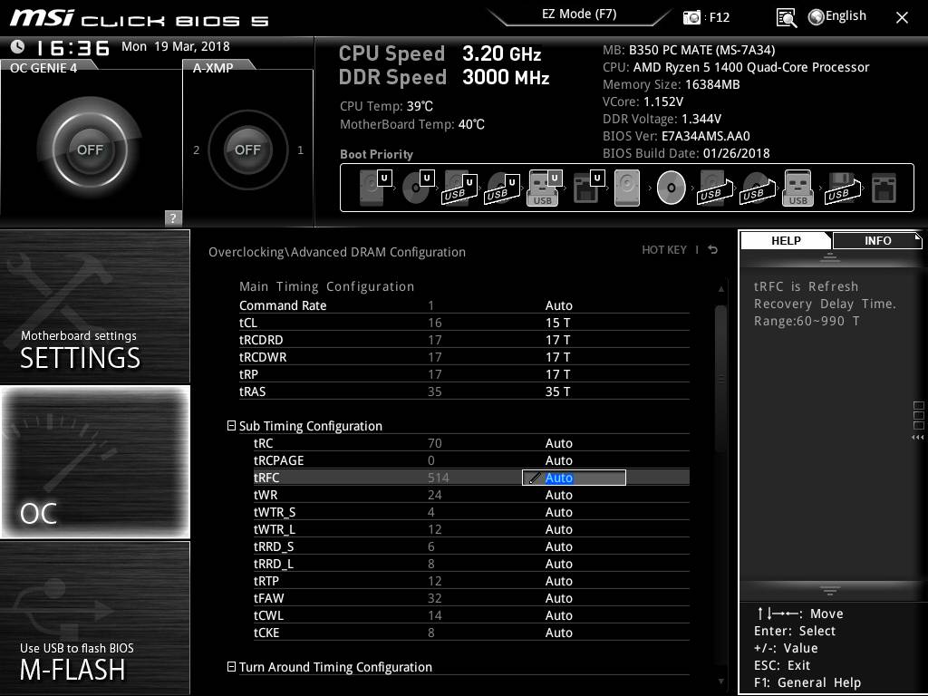Select the UEFI USB key boot device

point(544,188)
